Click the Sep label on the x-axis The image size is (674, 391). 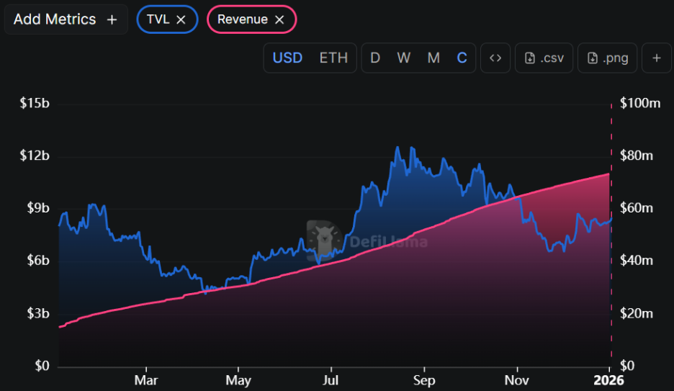point(424,379)
